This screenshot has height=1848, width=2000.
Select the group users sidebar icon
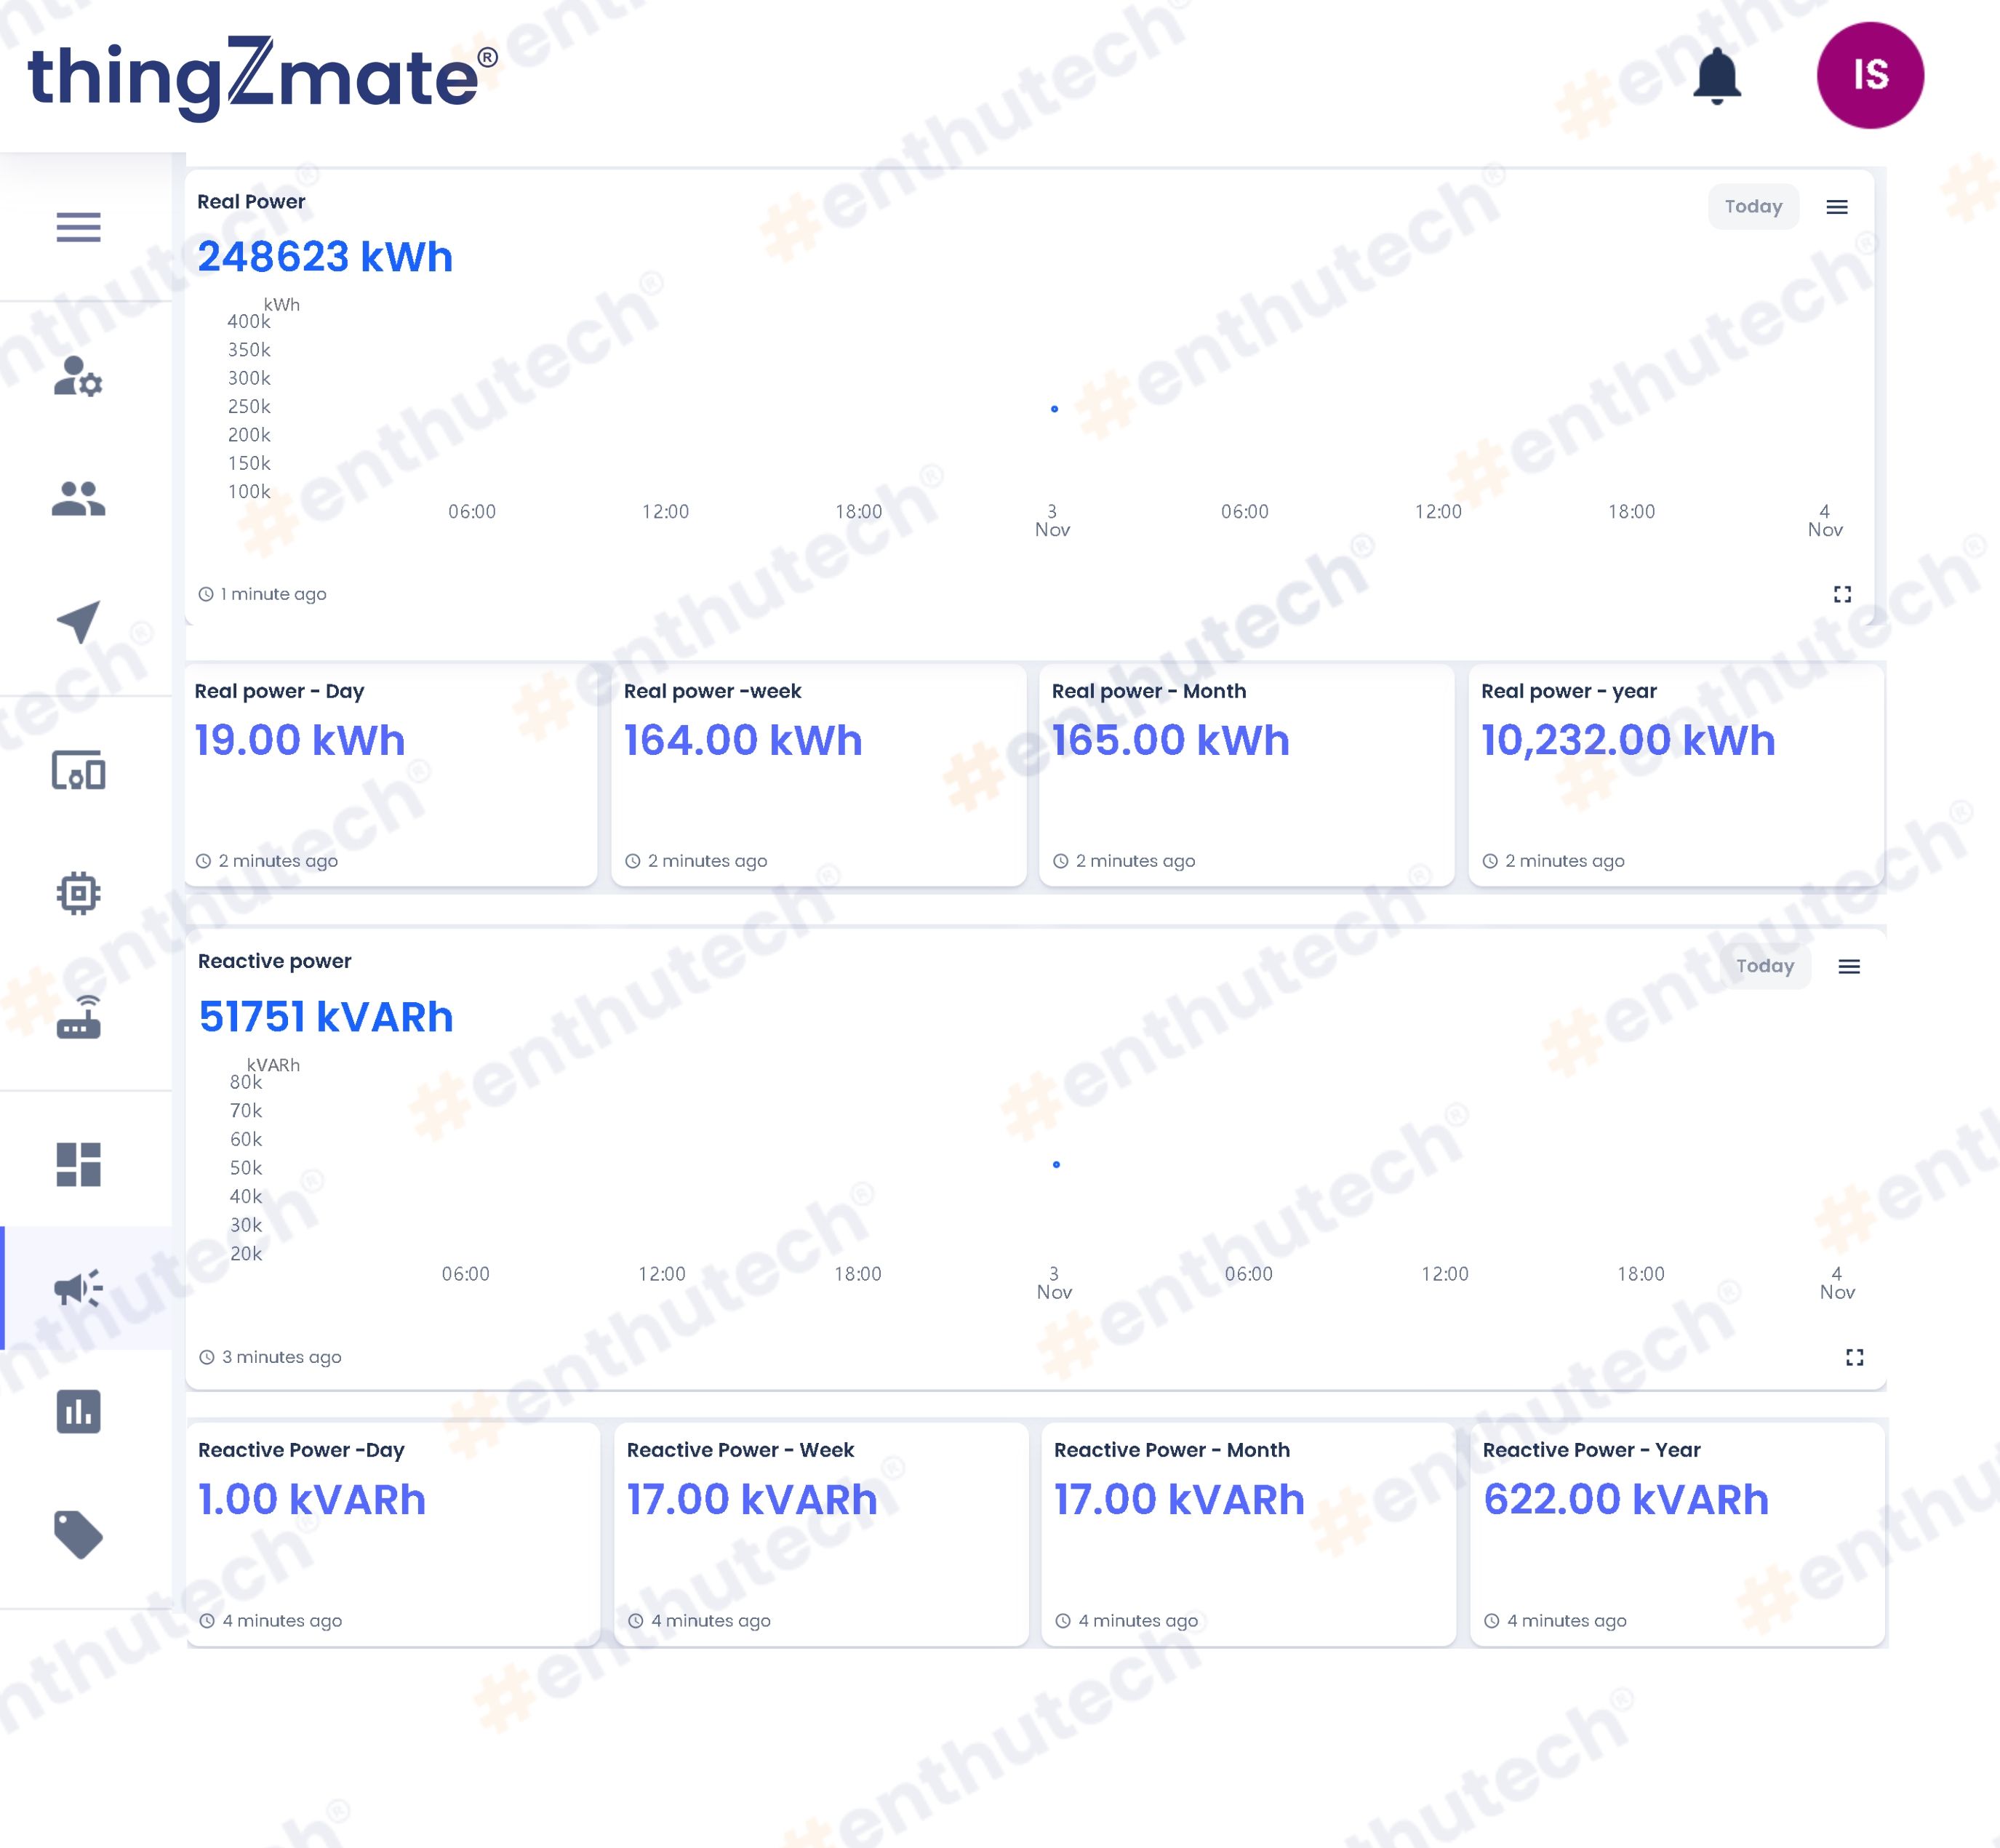[78, 498]
